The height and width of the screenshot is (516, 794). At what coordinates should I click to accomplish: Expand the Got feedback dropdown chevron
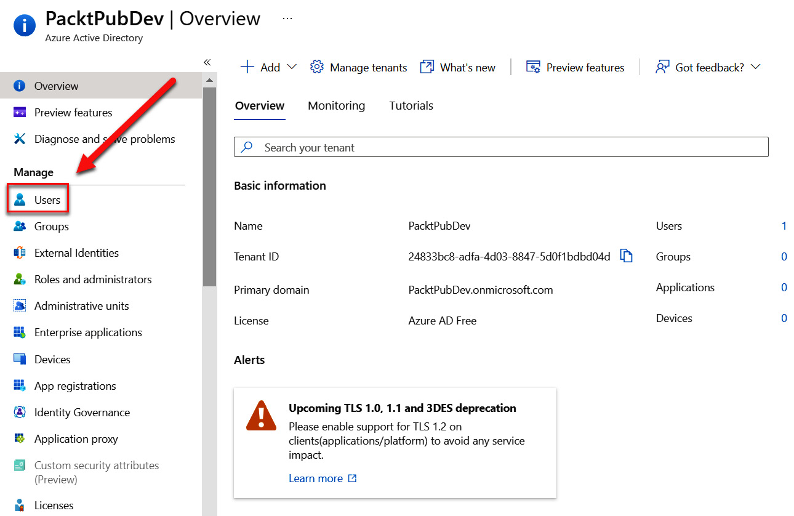[756, 67]
